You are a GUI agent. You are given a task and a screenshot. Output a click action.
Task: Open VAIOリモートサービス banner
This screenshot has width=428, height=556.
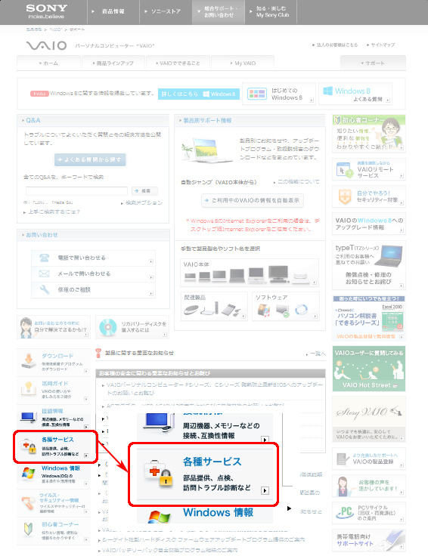369,169
